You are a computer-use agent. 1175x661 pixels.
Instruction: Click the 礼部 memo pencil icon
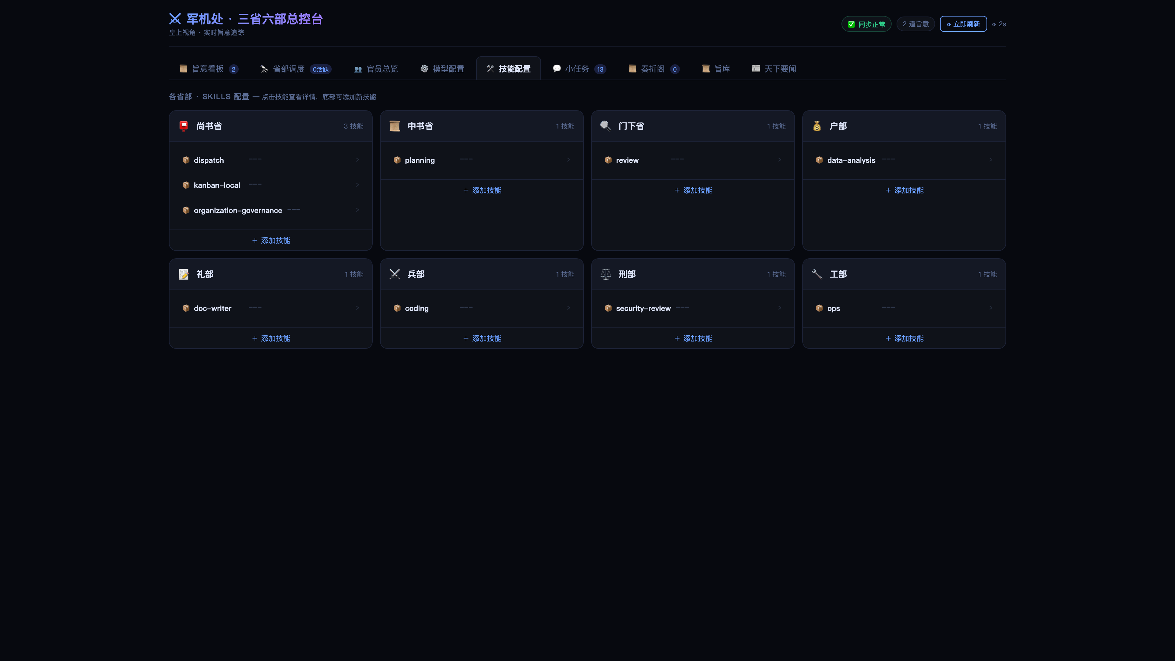pos(183,274)
